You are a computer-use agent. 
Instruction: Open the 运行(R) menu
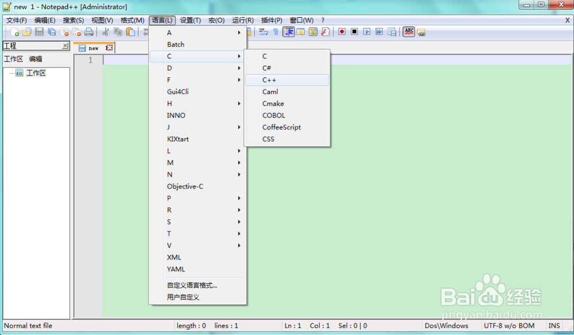pos(243,20)
